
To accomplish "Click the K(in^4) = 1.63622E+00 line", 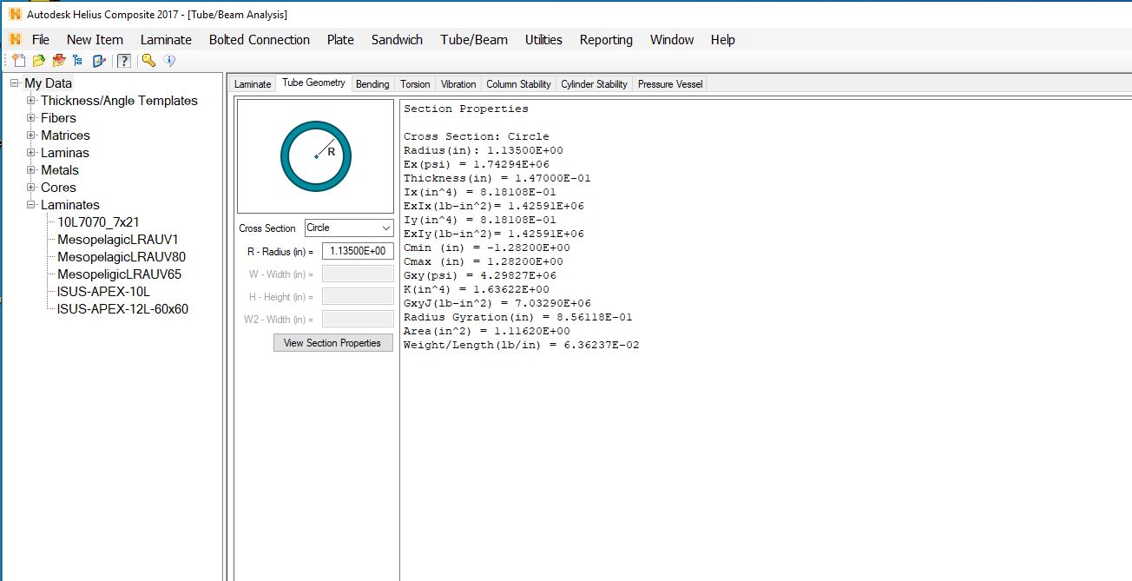I will click(x=477, y=289).
